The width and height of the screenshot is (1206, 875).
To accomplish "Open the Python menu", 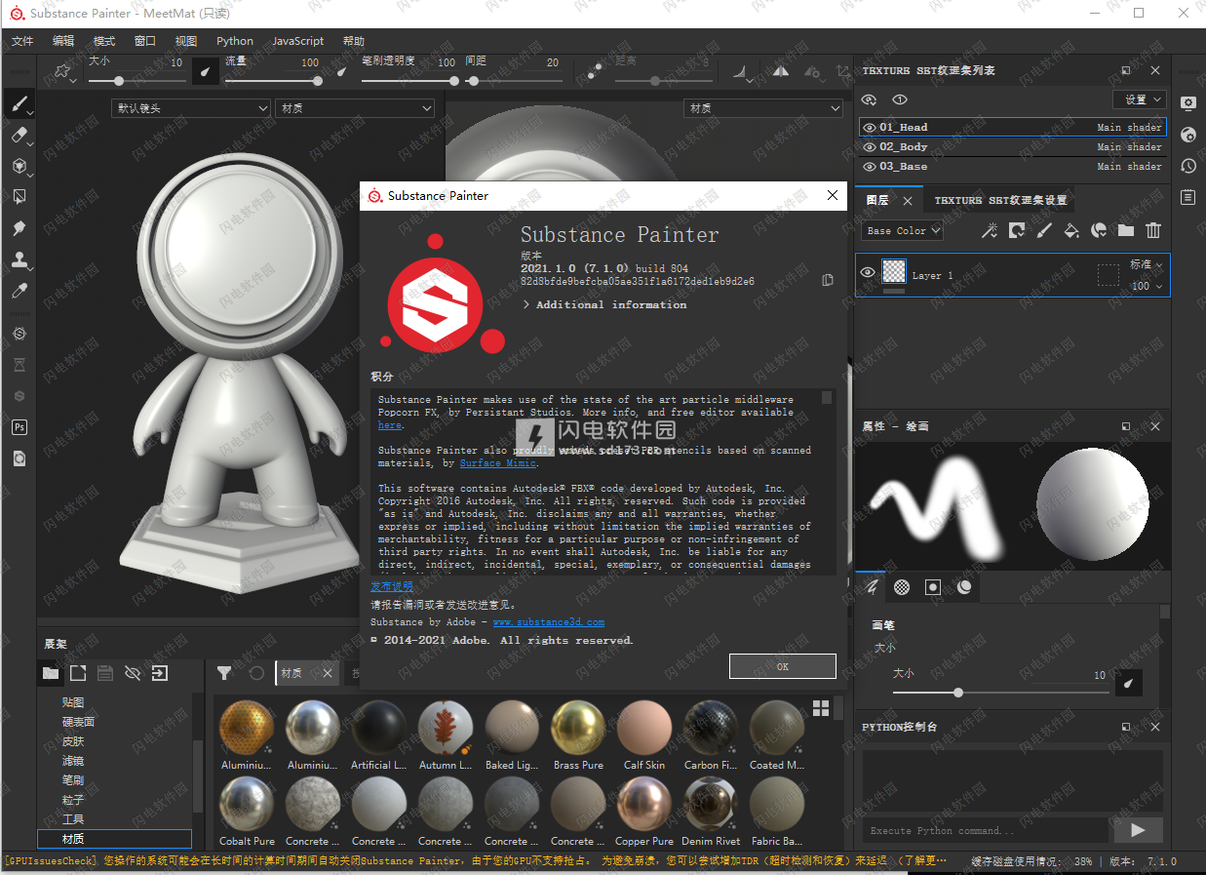I will (x=235, y=41).
